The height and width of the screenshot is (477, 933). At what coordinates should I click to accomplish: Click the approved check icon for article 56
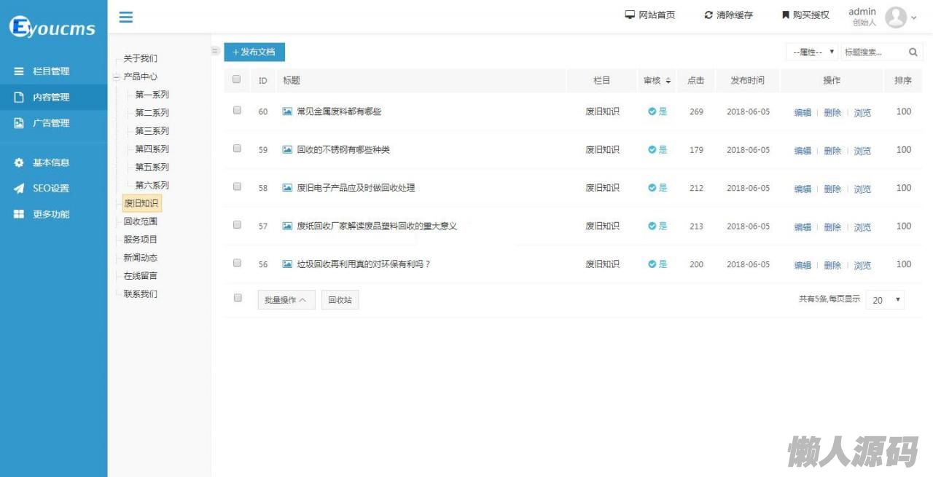(652, 264)
